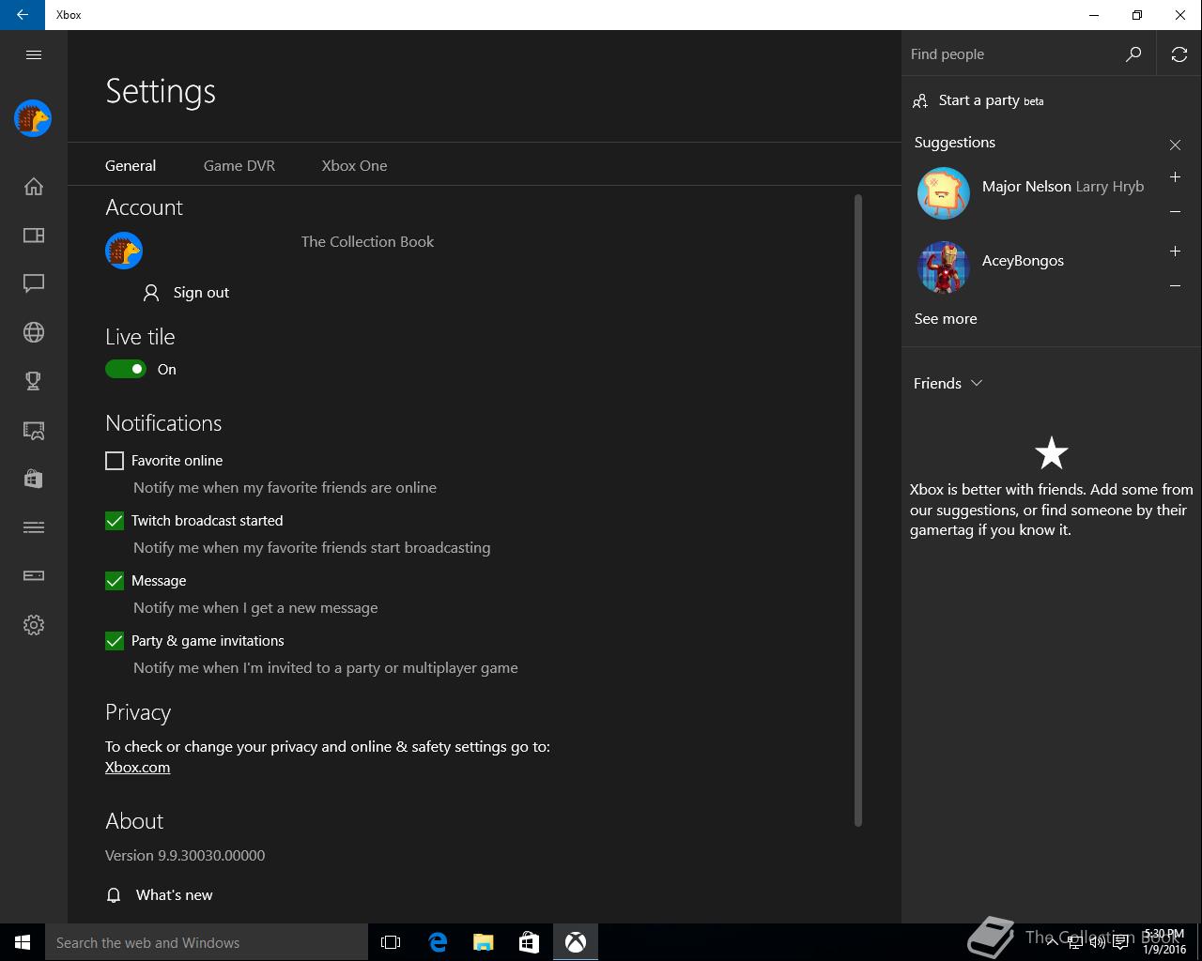The width and height of the screenshot is (1202, 961).
Task: Switch to the Xbox One tab
Action: click(354, 165)
